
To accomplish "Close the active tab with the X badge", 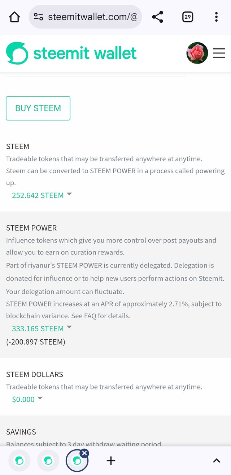I will pos(84,453).
